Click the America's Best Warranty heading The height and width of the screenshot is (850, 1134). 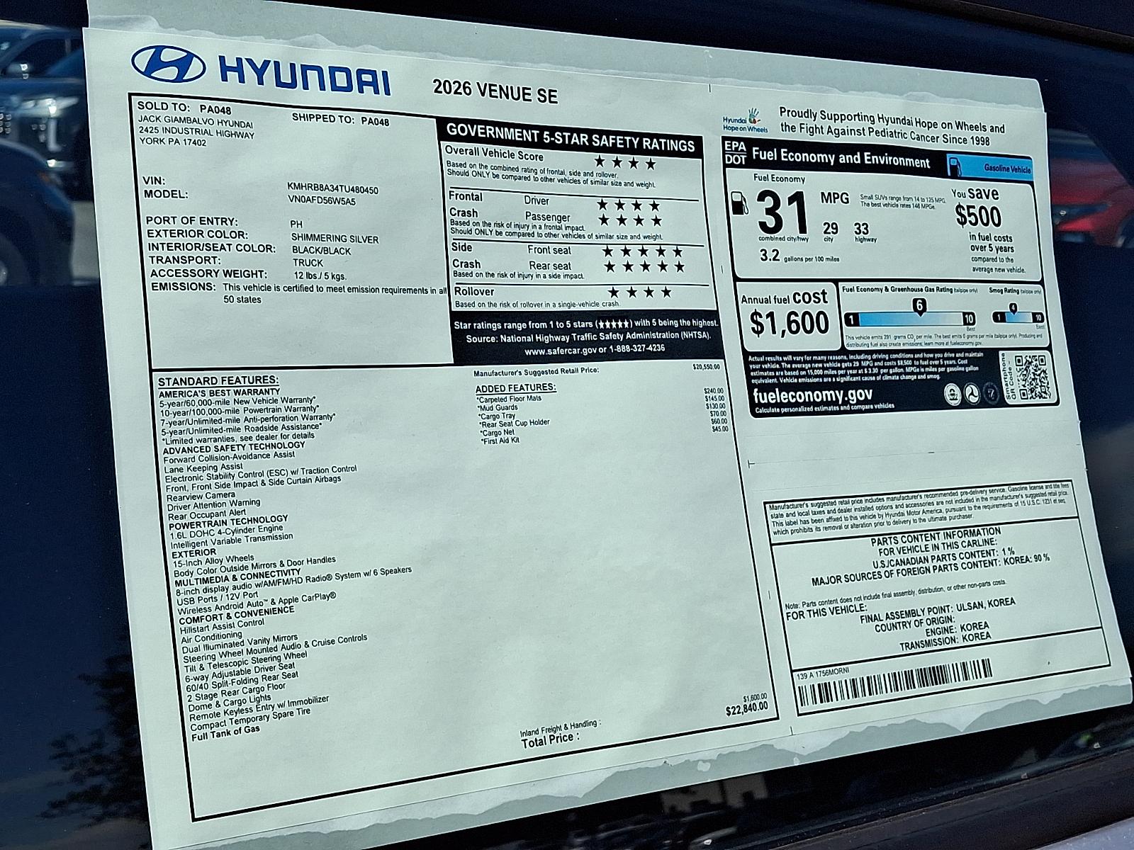coord(220,392)
